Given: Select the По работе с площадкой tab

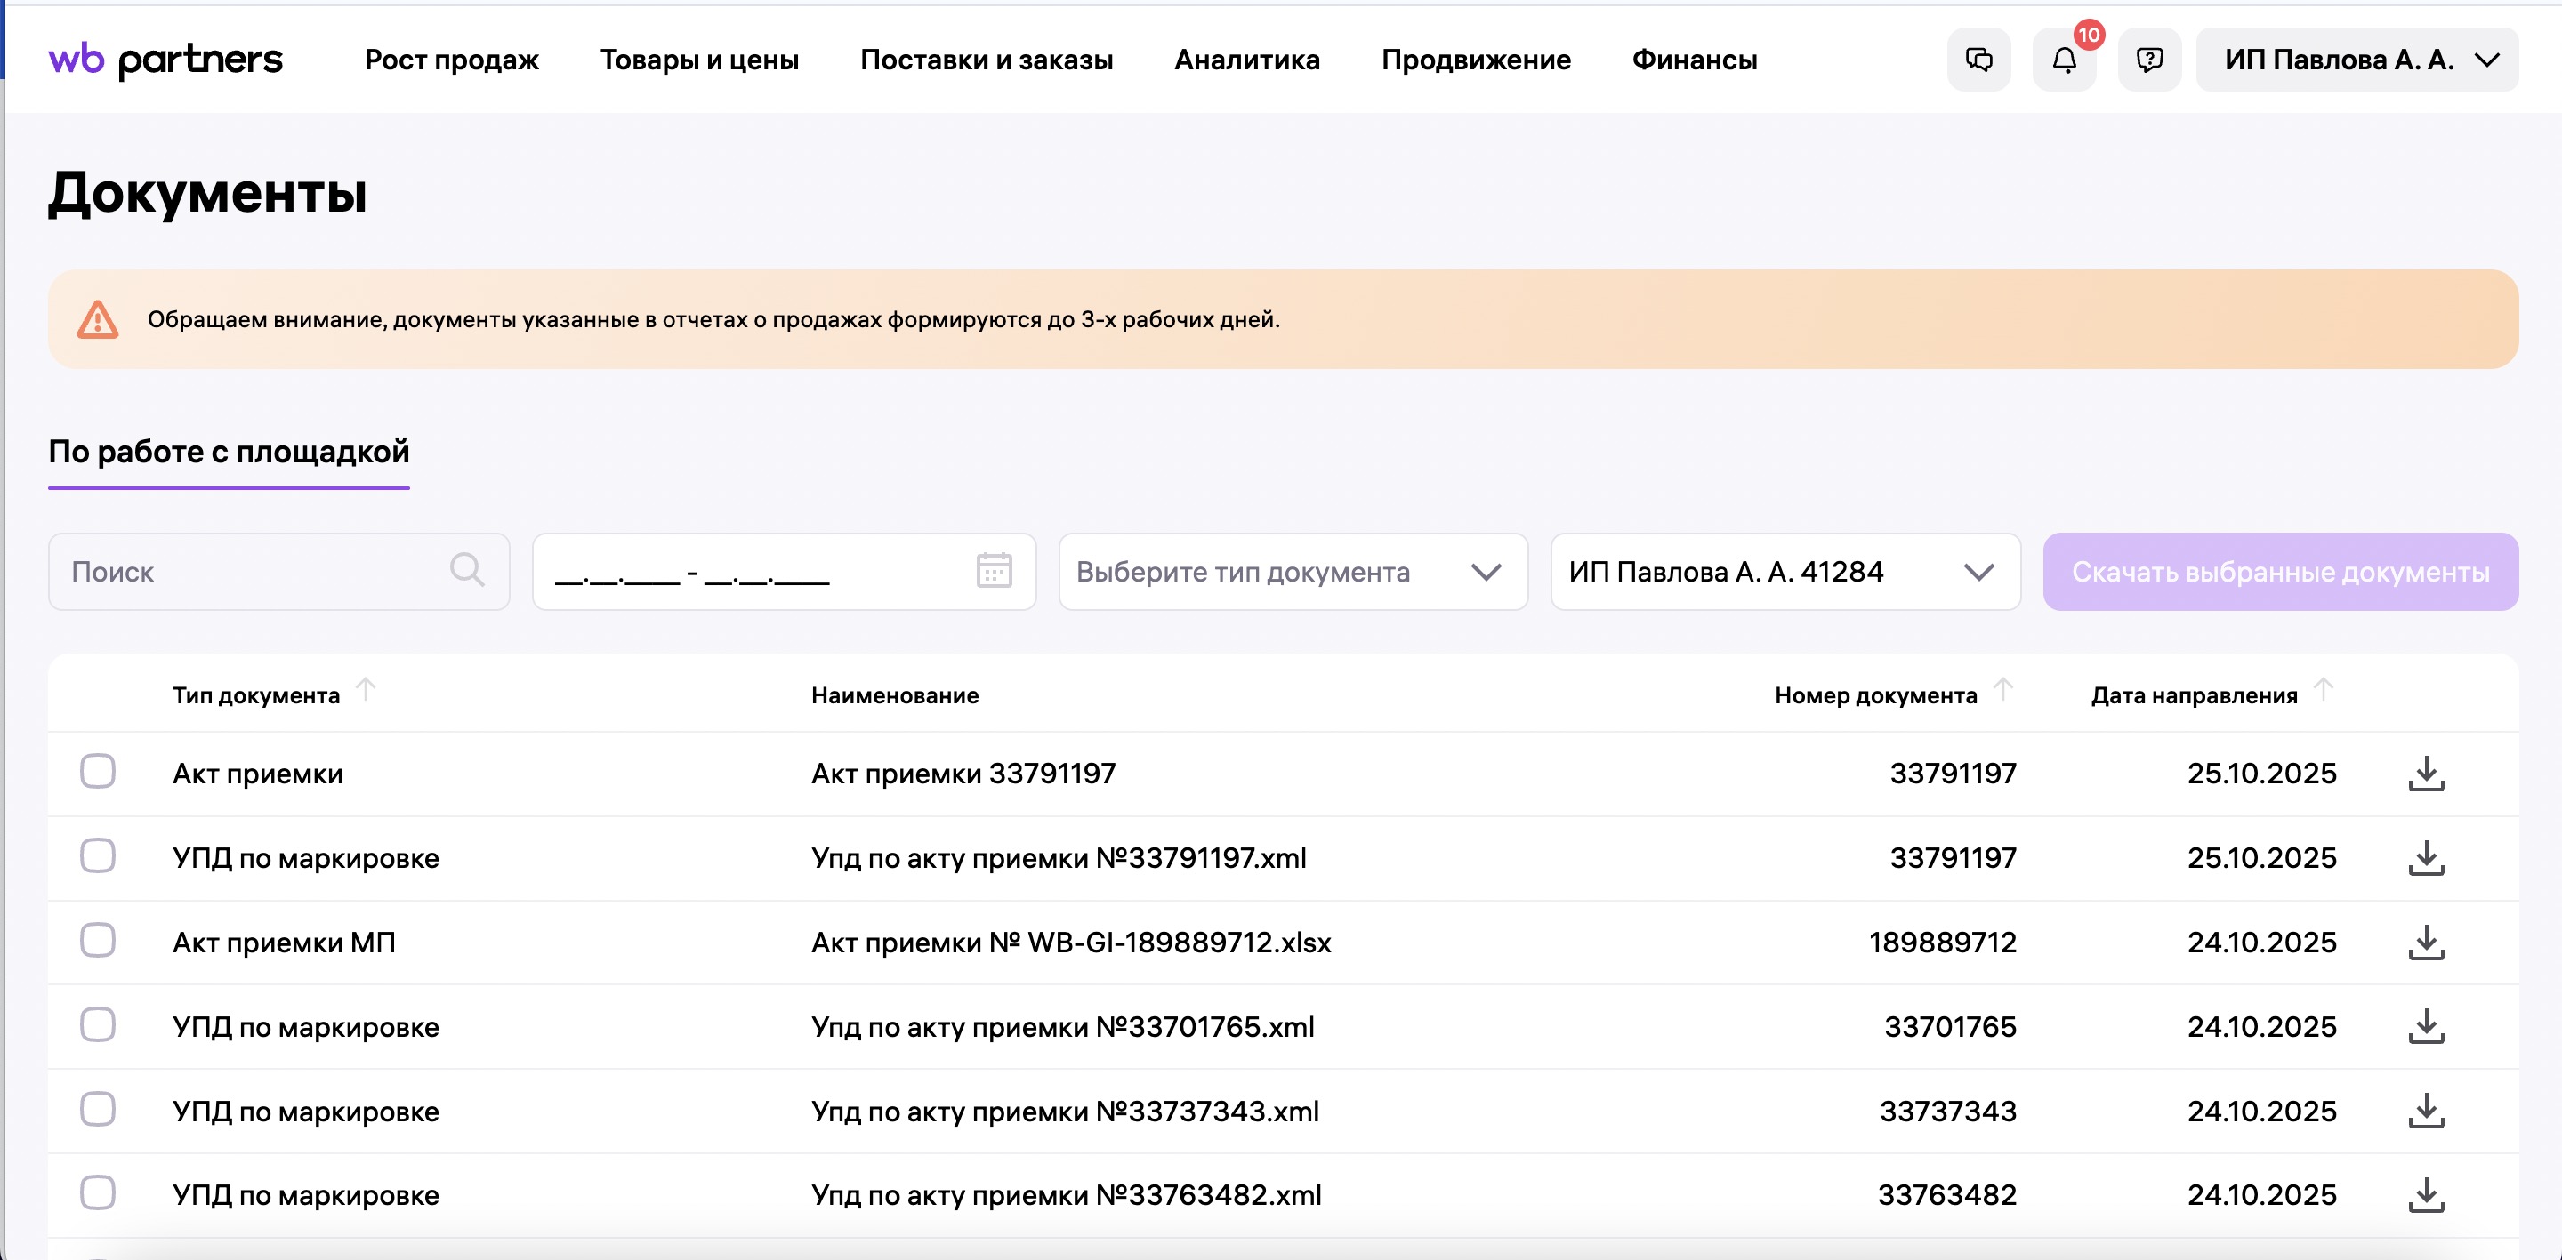Looking at the screenshot, I should coord(228,453).
